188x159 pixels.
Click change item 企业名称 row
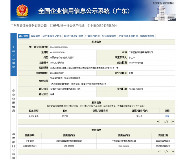point(30,141)
